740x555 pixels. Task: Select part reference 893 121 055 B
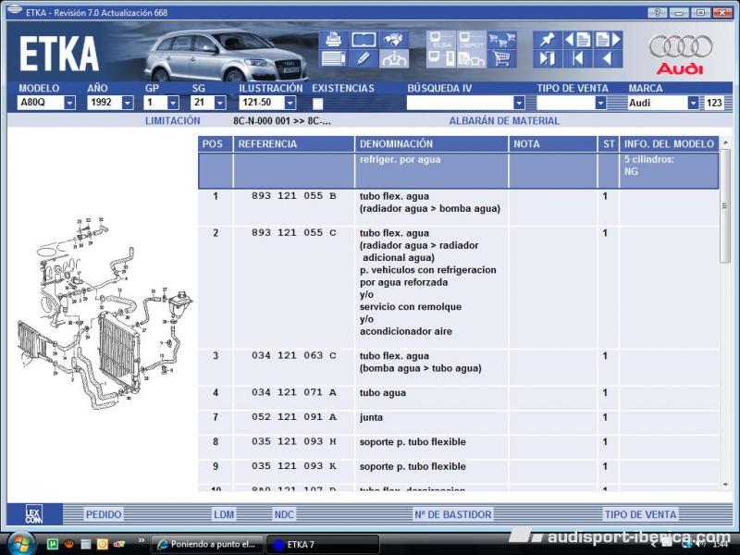tap(293, 196)
